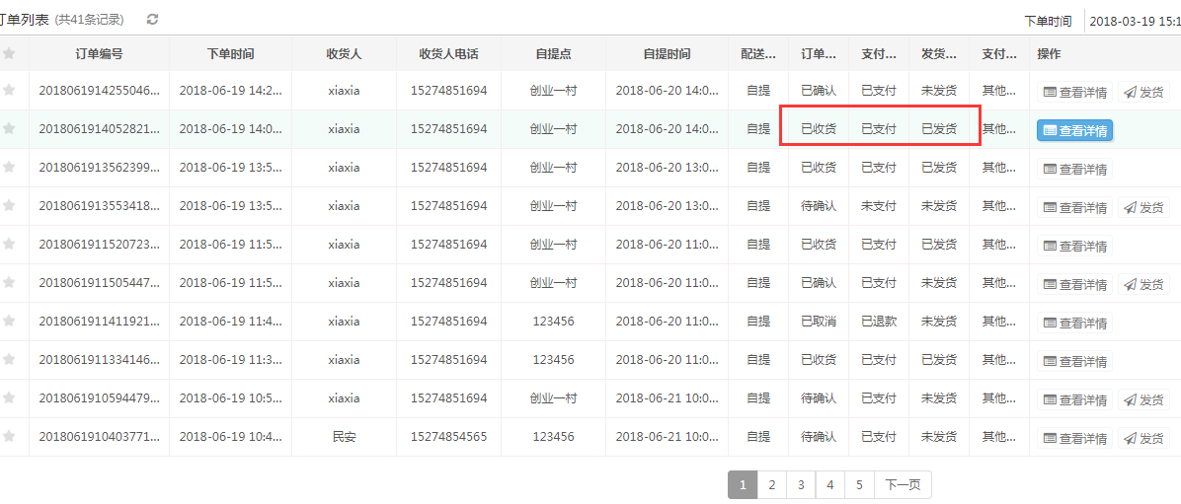The image size is (1181, 504).
Task: Click the refresh icon beside 订单列表
Action: coord(152,20)
